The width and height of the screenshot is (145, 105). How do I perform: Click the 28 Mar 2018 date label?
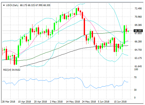(8, 102)
